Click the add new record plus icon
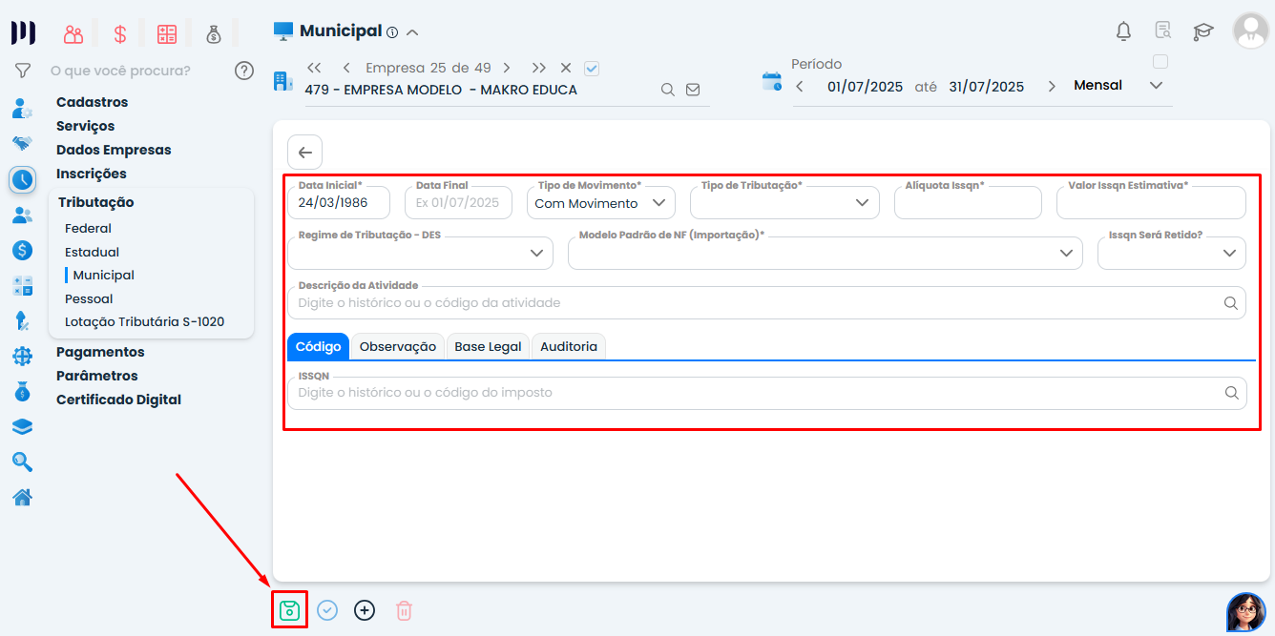The height and width of the screenshot is (636, 1275). click(365, 610)
